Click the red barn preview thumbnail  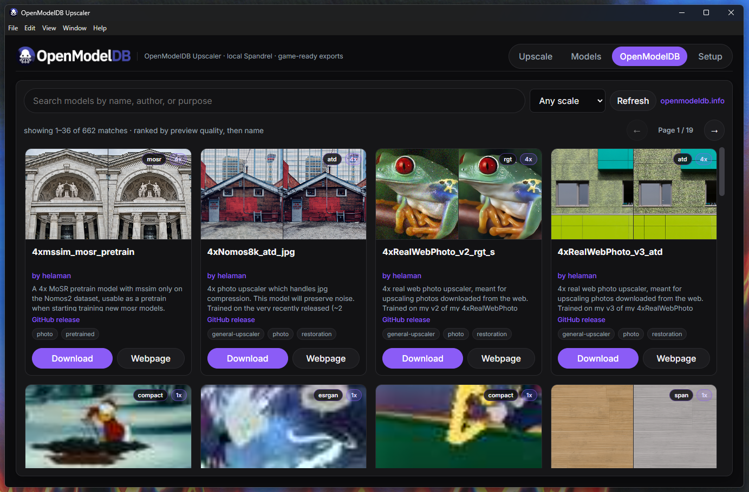[x=283, y=194]
